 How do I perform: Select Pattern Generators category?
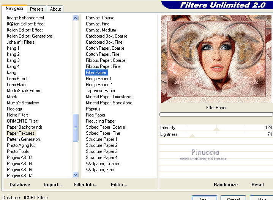pyautogui.click(x=24, y=139)
